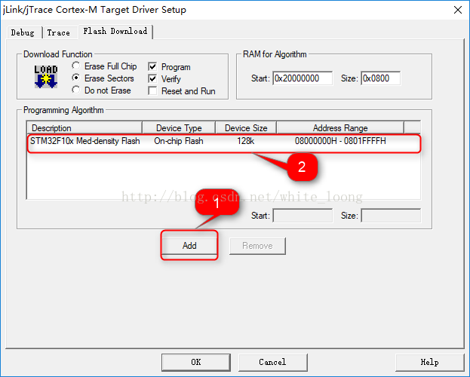The image size is (470, 377).
Task: Click the 08000000H - 0801FFFFH address cell
Action: 340,141
